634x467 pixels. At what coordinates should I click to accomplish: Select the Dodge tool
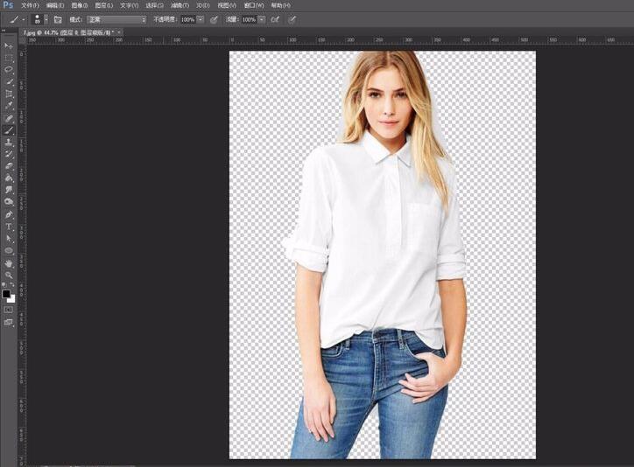tap(9, 202)
